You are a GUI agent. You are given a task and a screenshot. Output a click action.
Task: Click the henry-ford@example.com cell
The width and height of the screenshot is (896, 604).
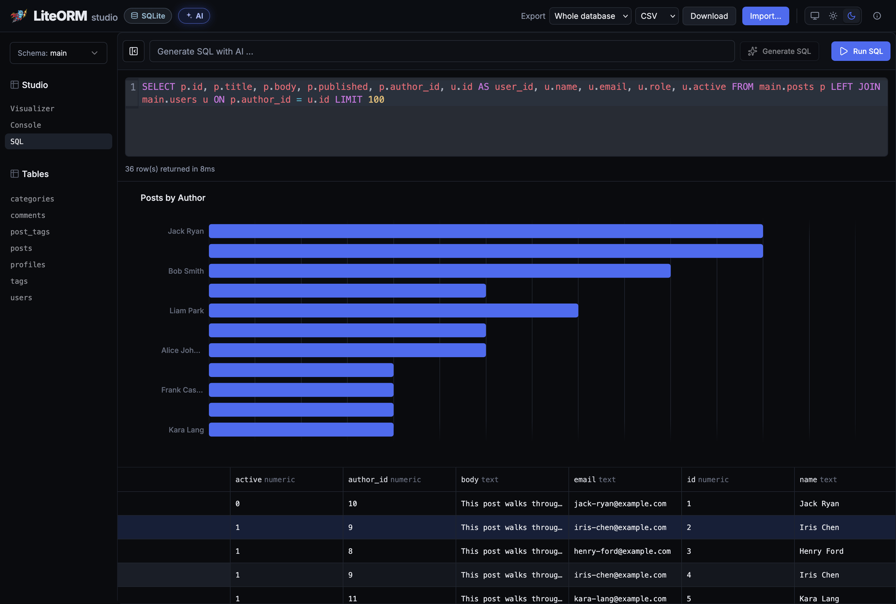625,551
